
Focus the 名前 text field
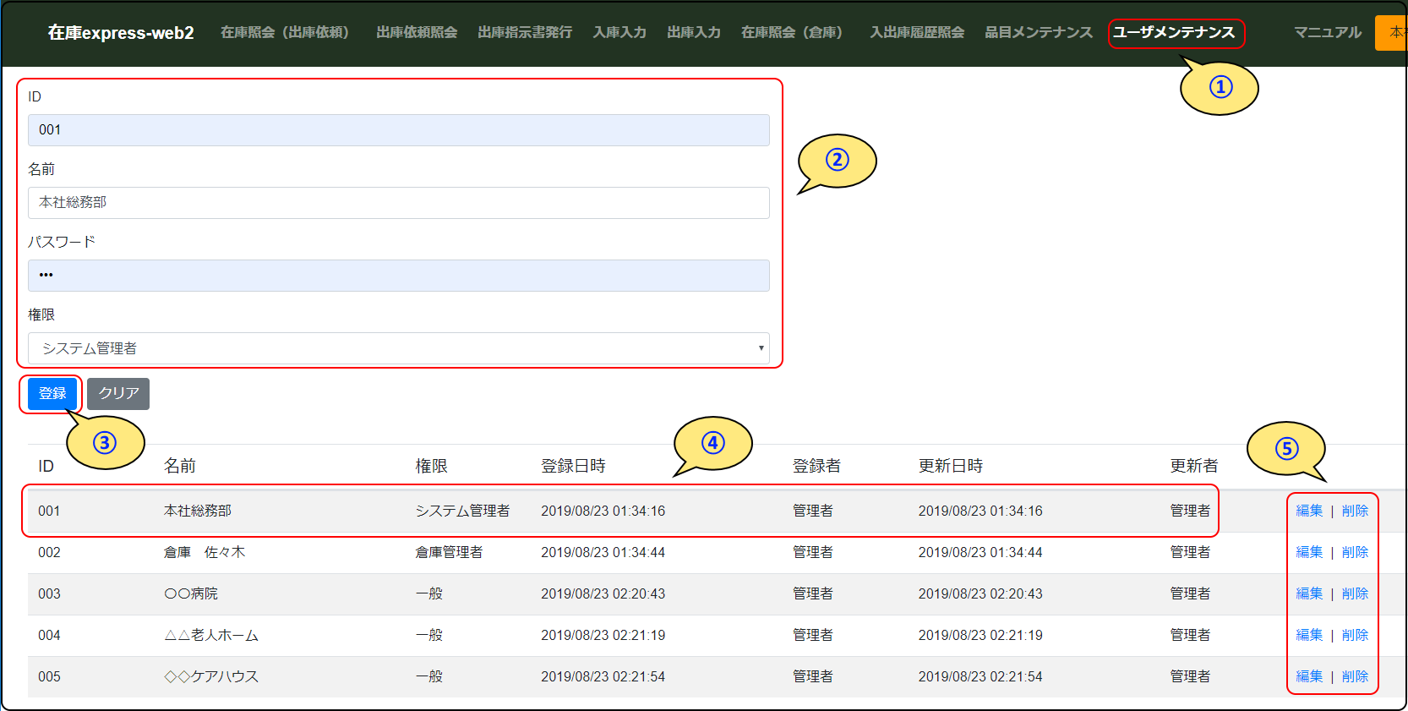[x=398, y=203]
